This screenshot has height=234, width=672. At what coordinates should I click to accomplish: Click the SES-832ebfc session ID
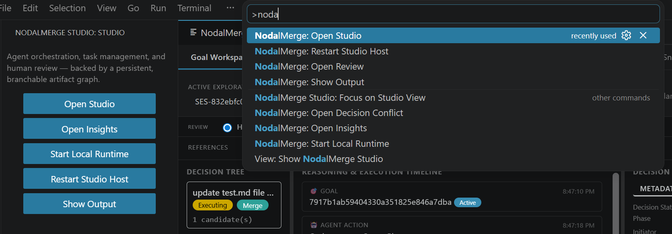tap(219, 102)
